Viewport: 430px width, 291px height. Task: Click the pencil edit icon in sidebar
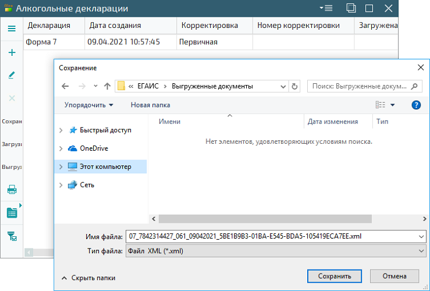[12, 75]
